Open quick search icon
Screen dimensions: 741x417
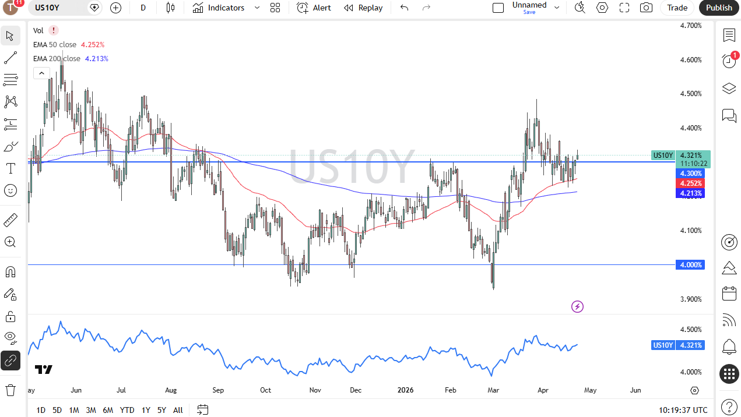580,8
